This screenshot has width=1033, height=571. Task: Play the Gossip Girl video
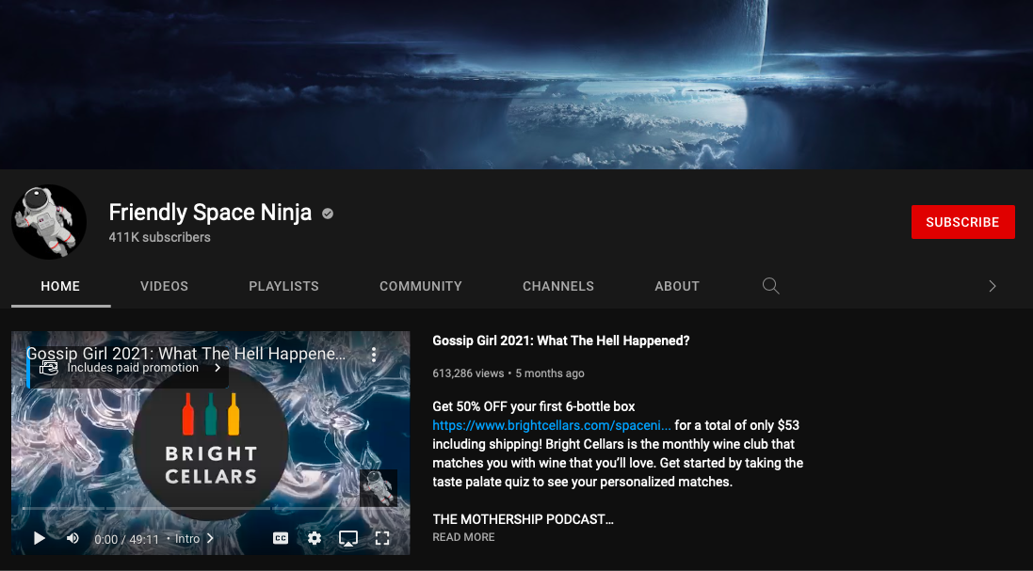point(39,538)
